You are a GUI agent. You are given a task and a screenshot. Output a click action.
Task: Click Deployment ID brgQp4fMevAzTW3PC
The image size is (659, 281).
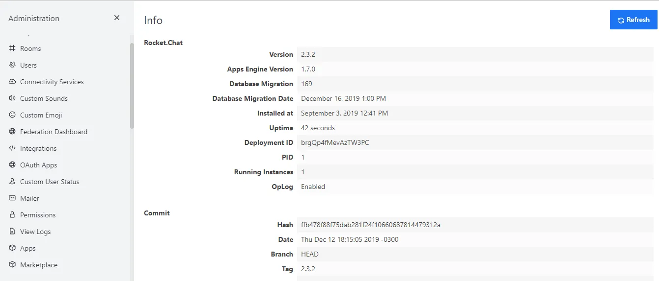[x=335, y=142]
